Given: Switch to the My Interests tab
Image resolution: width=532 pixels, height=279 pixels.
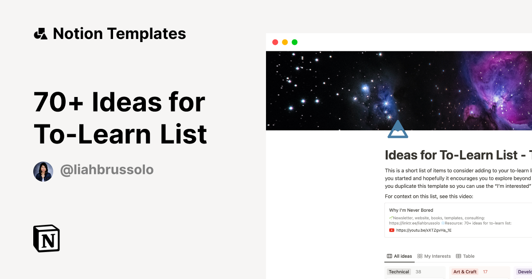Looking at the screenshot, I should (x=437, y=256).
